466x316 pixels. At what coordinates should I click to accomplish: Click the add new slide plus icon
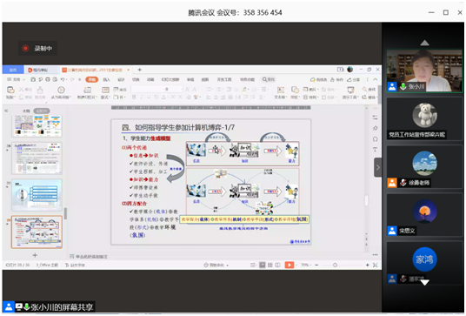pyautogui.click(x=35, y=255)
